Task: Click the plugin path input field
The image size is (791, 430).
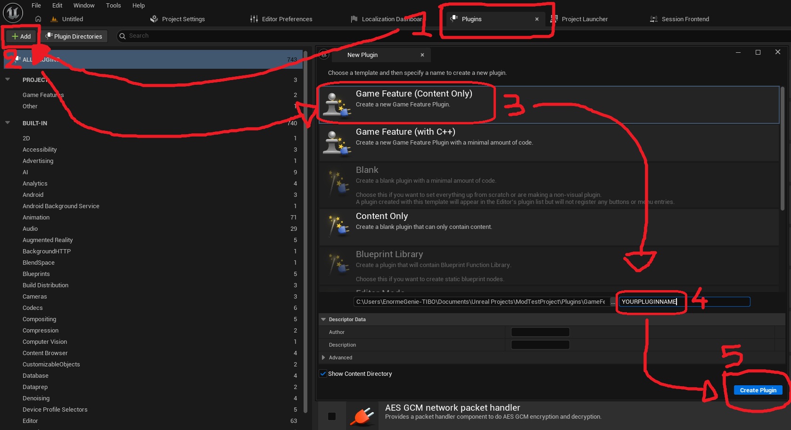Action: (481, 302)
